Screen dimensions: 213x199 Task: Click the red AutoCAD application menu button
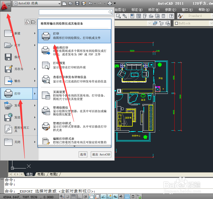click(x=5, y=6)
